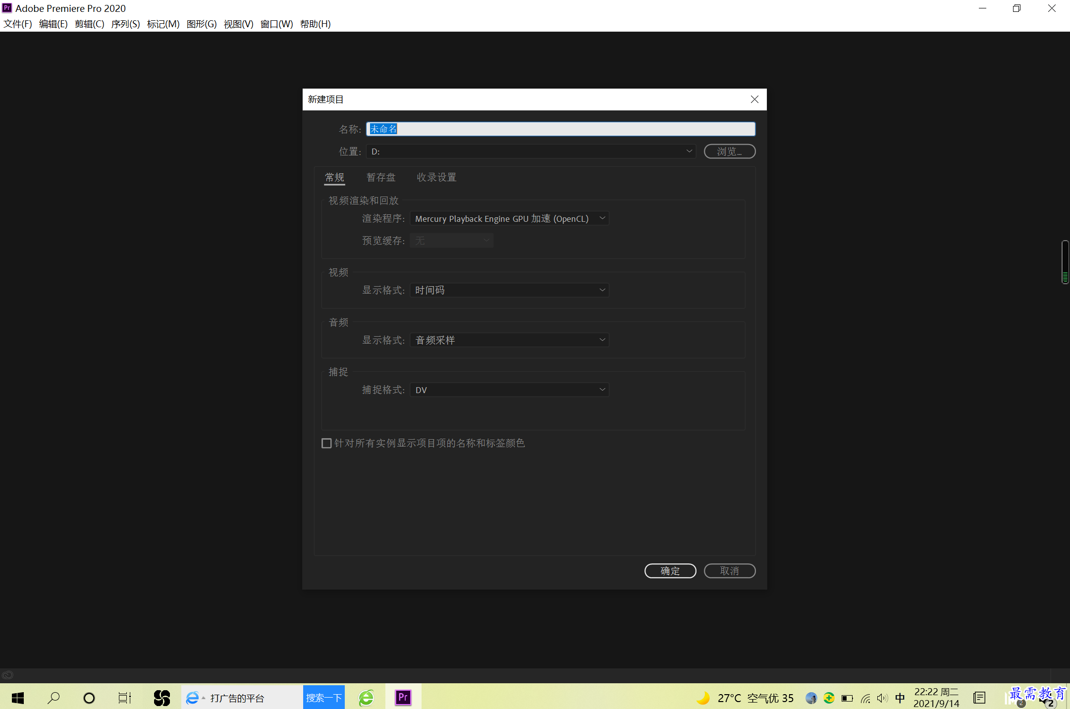Screen dimensions: 1070x709
Task: Open the 音频 显示格式 音频采样 dropdown
Action: click(510, 340)
